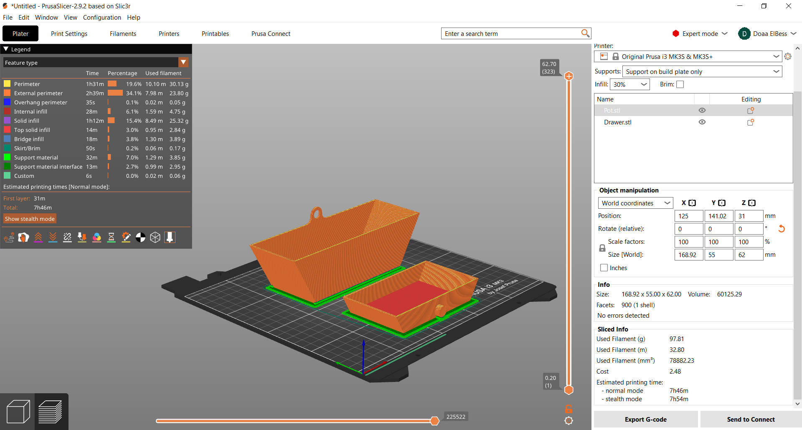
Task: Switch to Printers tab
Action: 169,33
